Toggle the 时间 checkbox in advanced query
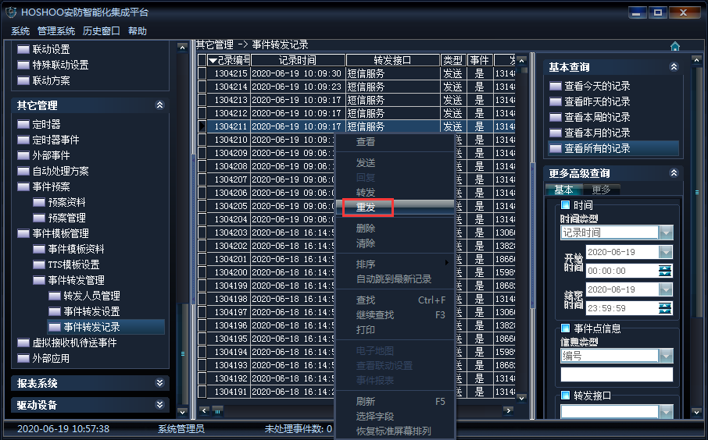The image size is (708, 440). (x=566, y=205)
